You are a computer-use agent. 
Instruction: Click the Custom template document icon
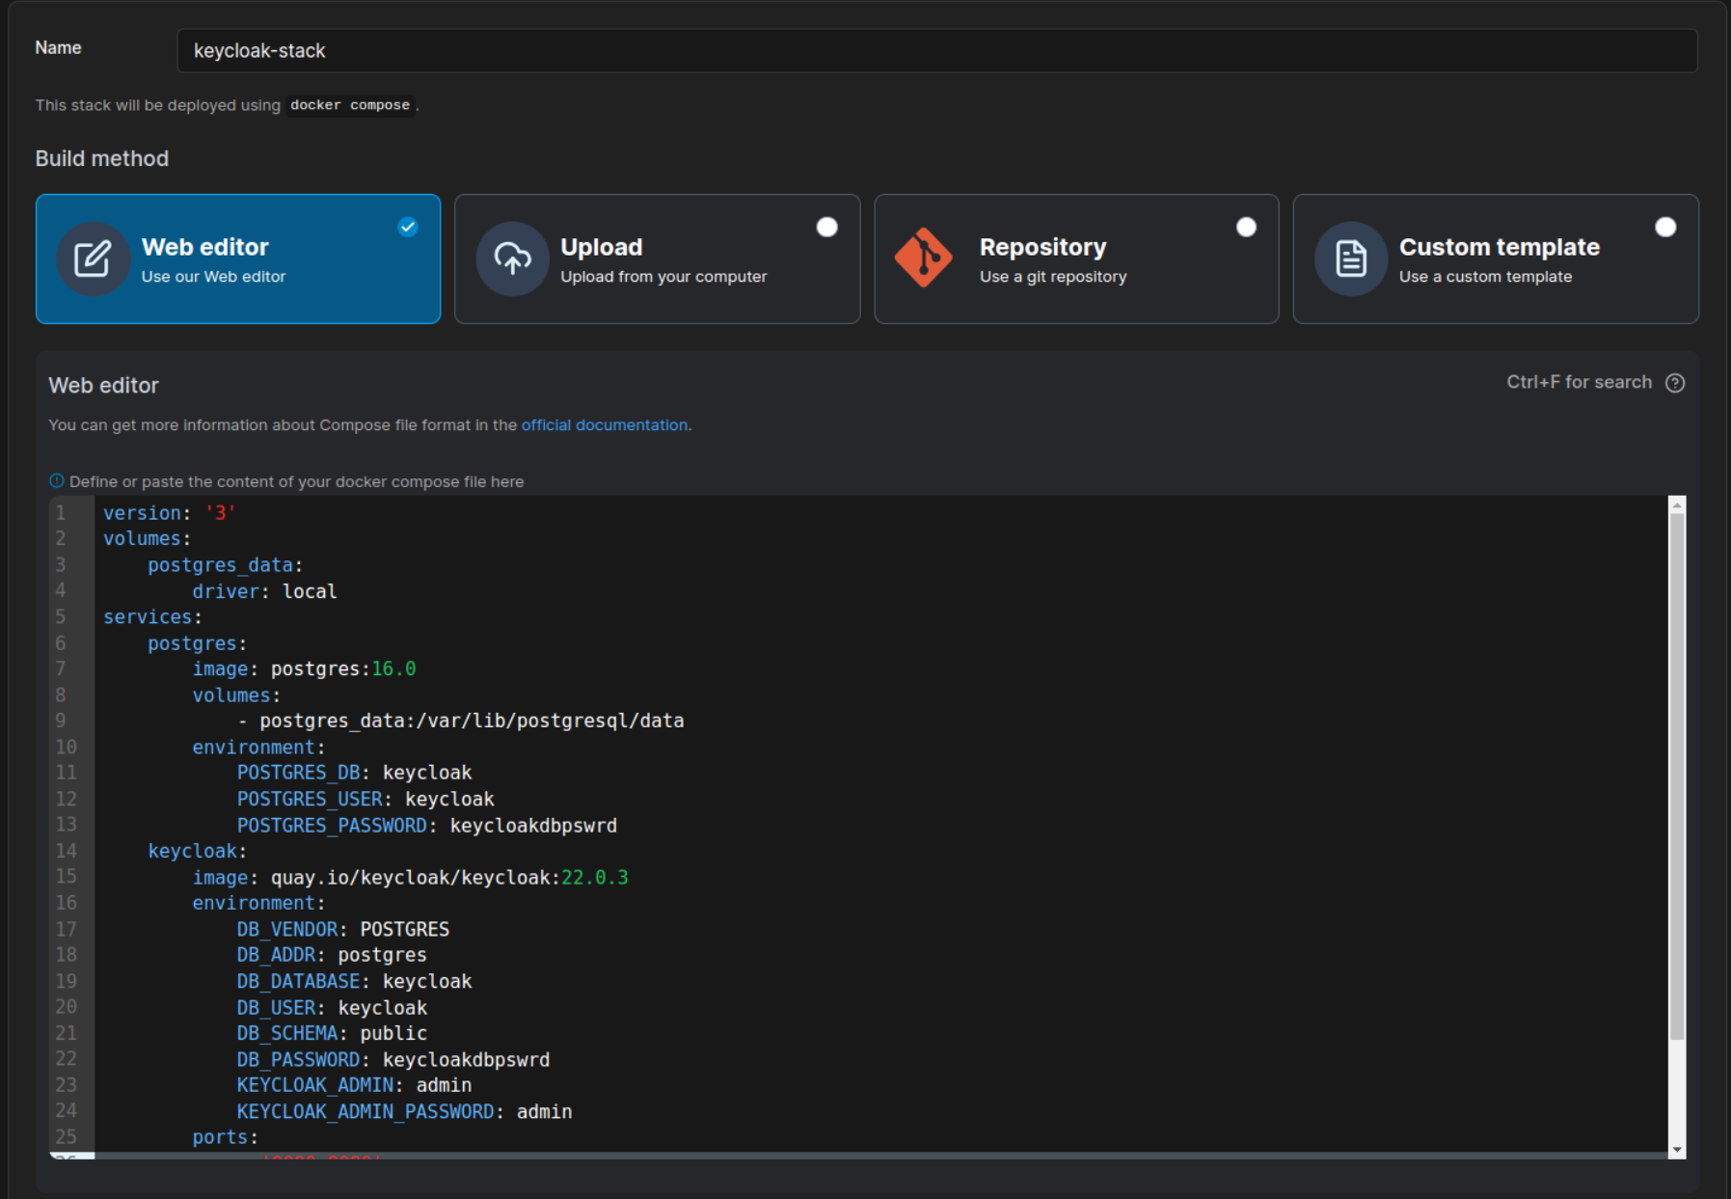[1350, 259]
